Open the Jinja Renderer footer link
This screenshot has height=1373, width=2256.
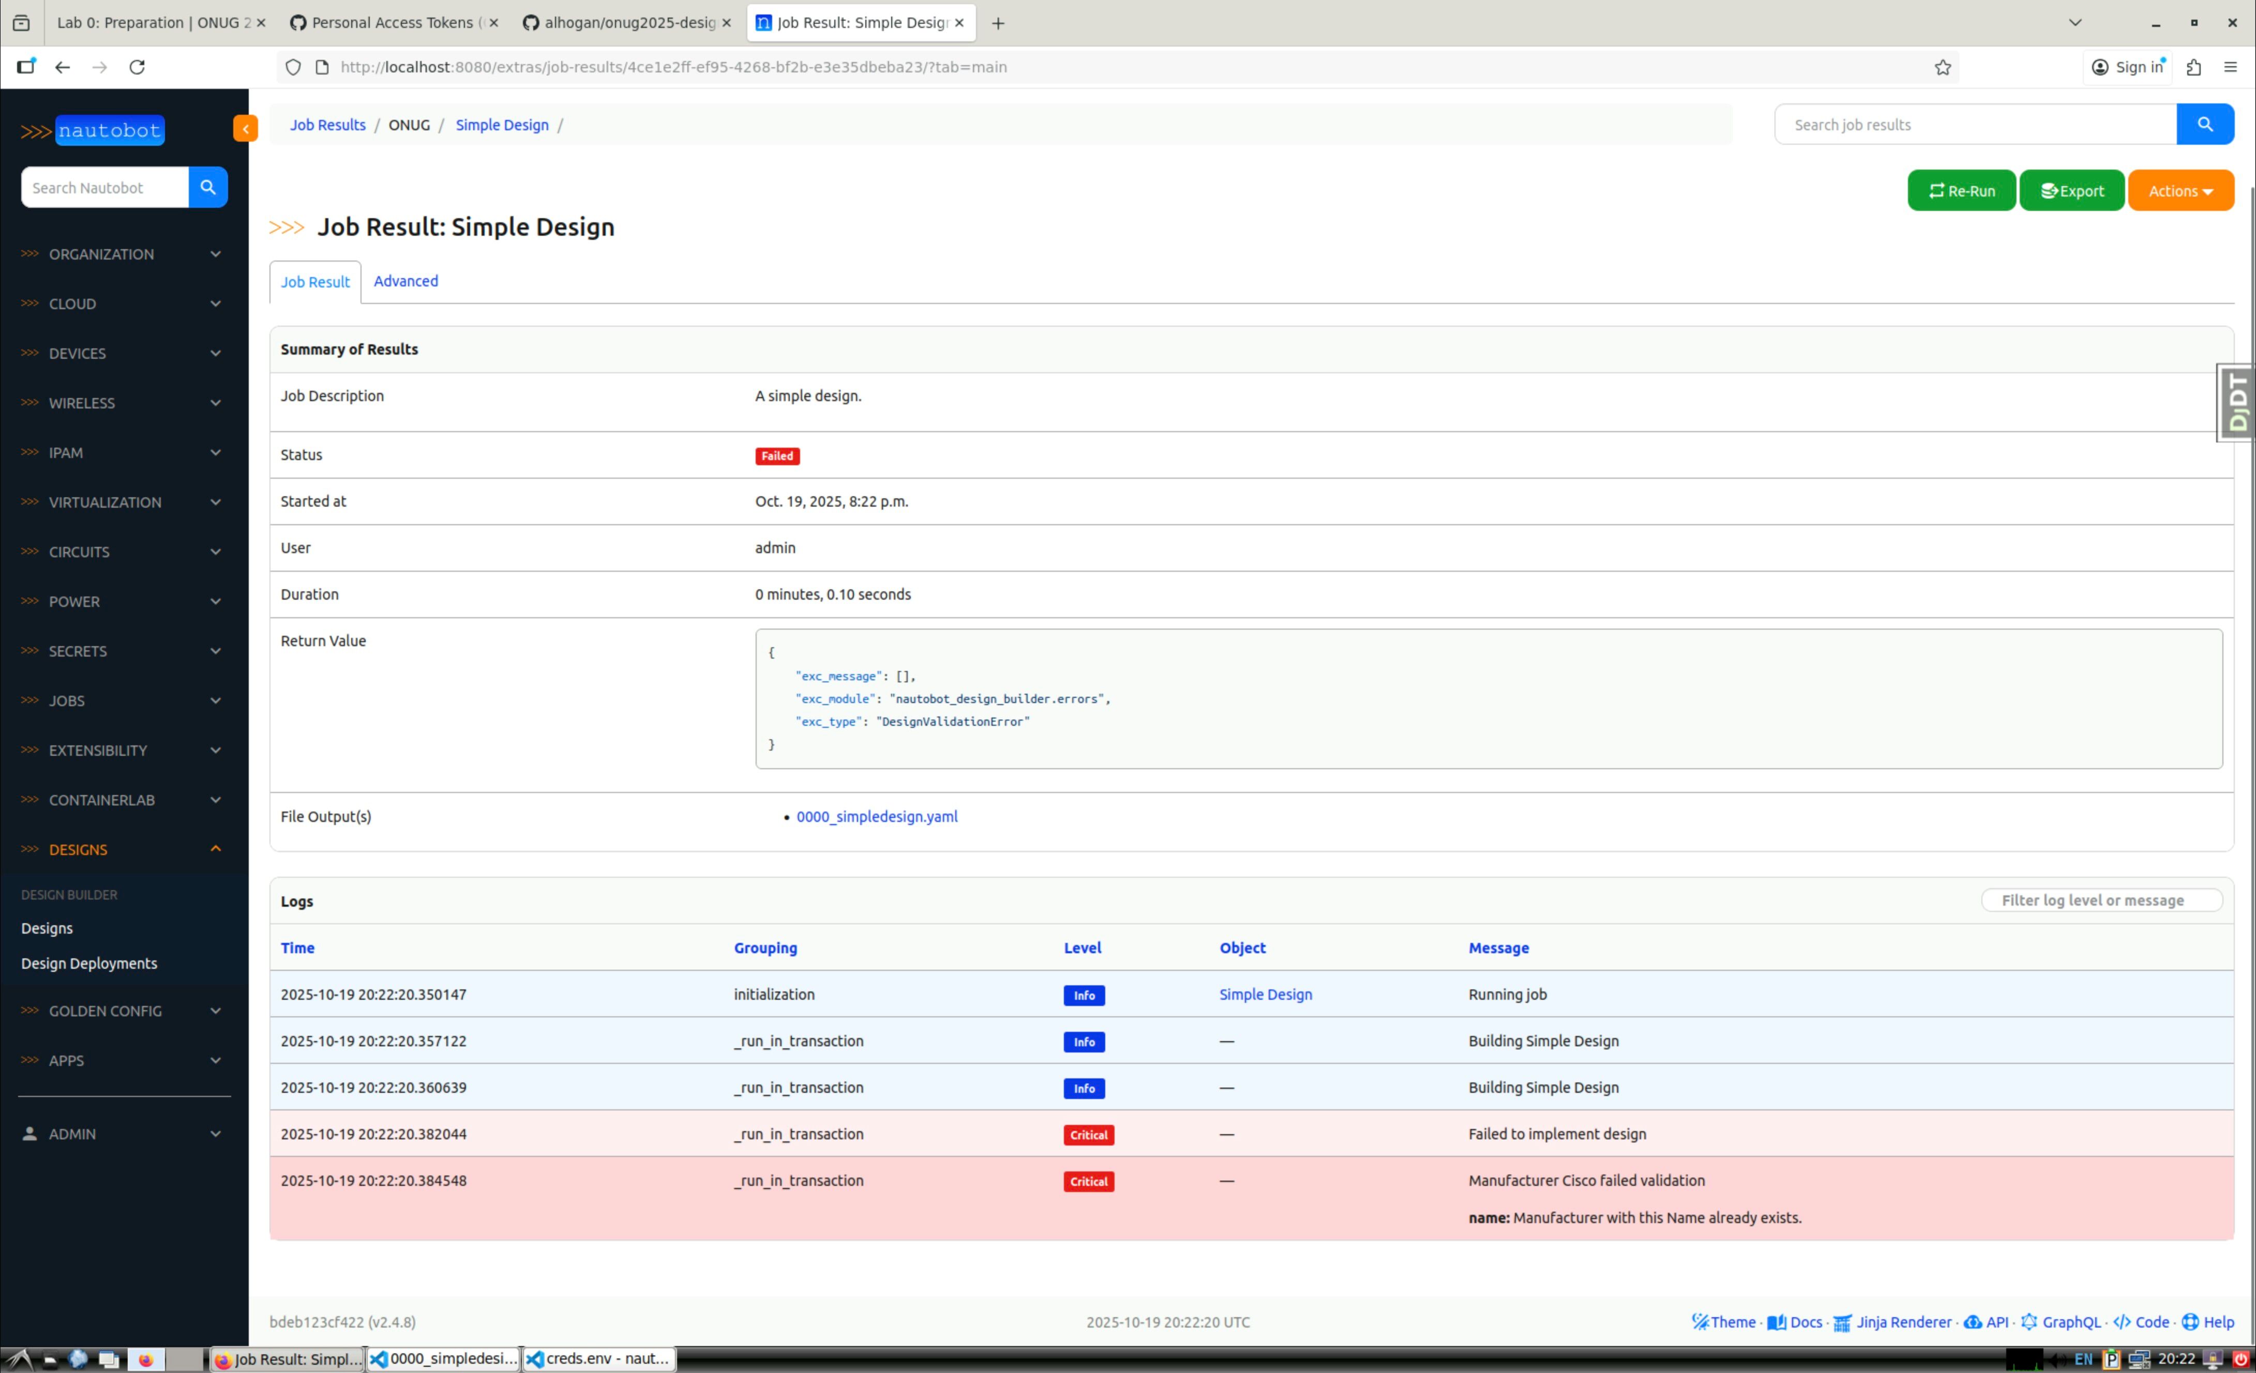pos(1892,1322)
